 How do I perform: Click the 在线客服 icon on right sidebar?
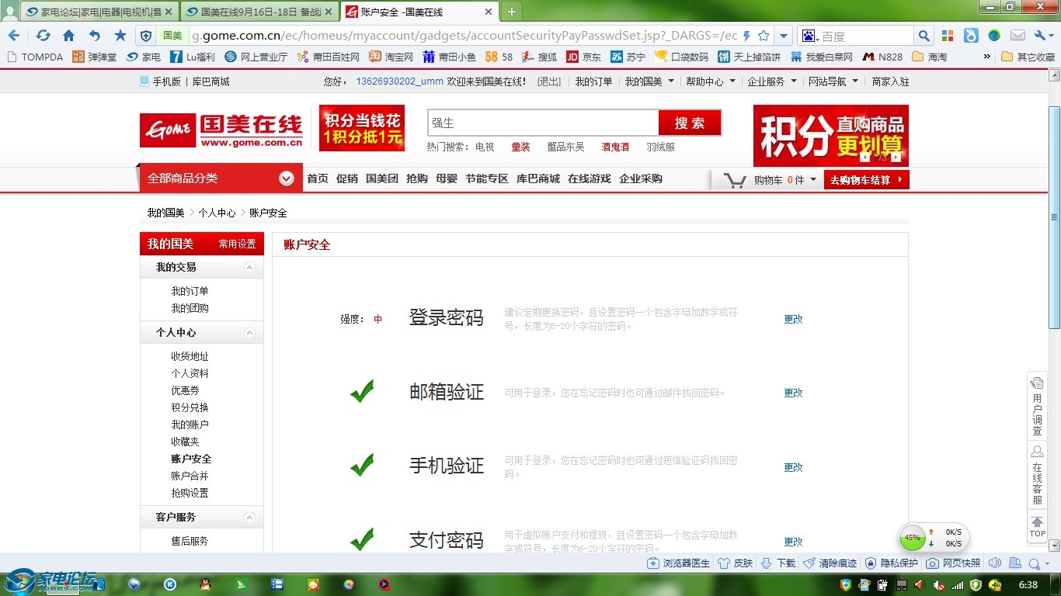[1037, 452]
